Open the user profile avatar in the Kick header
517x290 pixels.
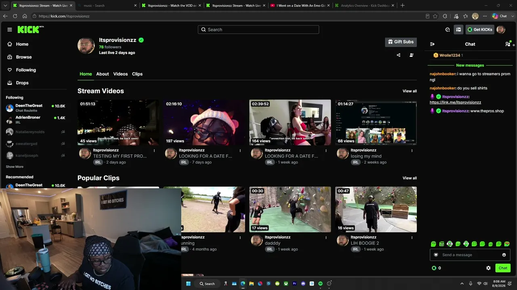pyautogui.click(x=501, y=29)
